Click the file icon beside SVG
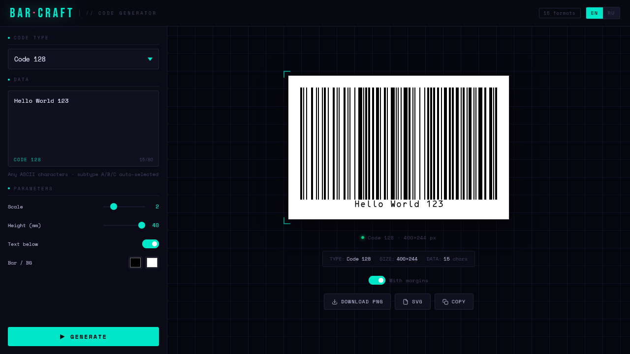 pos(406,302)
